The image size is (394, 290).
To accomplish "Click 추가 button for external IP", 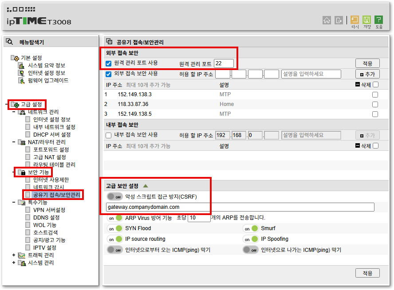I will click(x=367, y=74).
